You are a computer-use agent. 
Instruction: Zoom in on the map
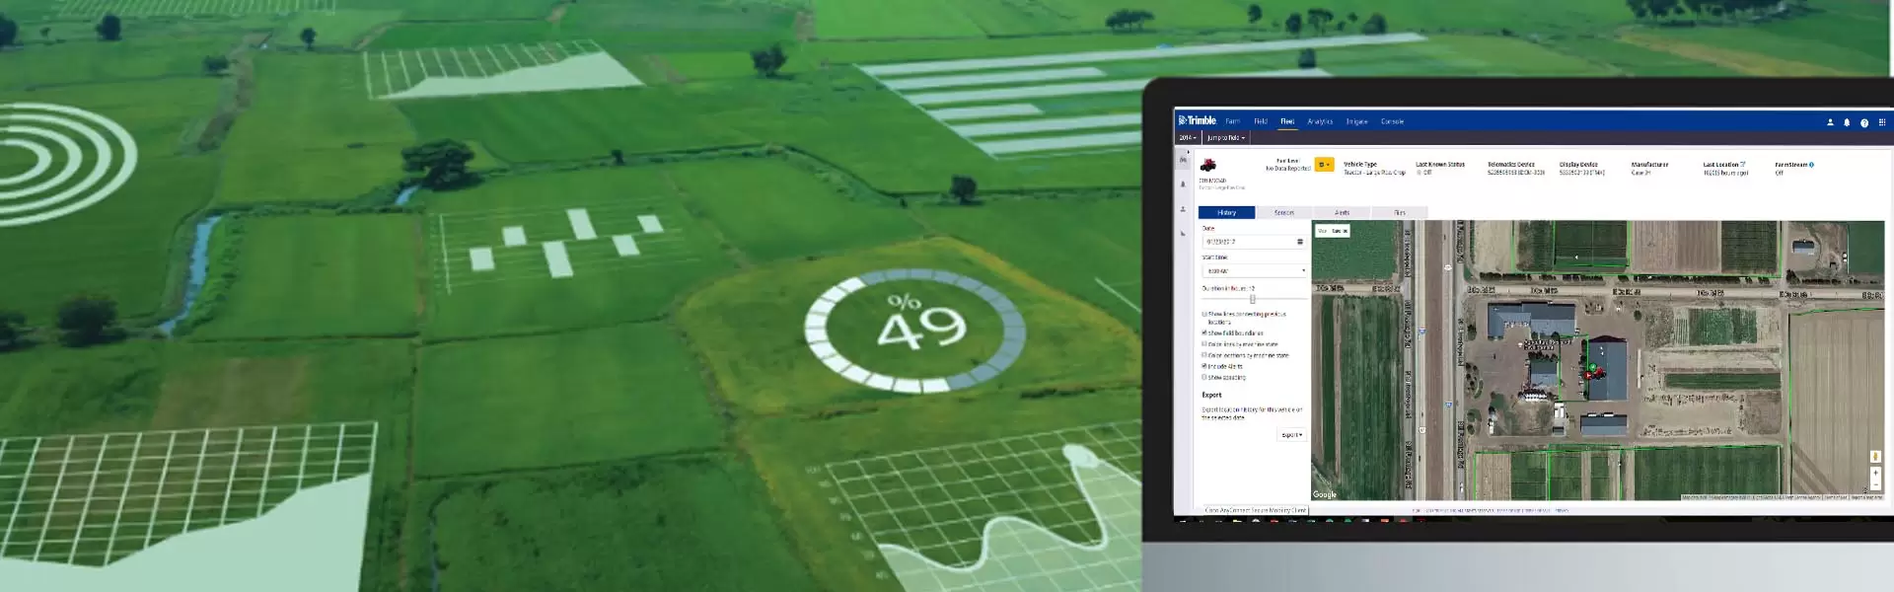1875,473
